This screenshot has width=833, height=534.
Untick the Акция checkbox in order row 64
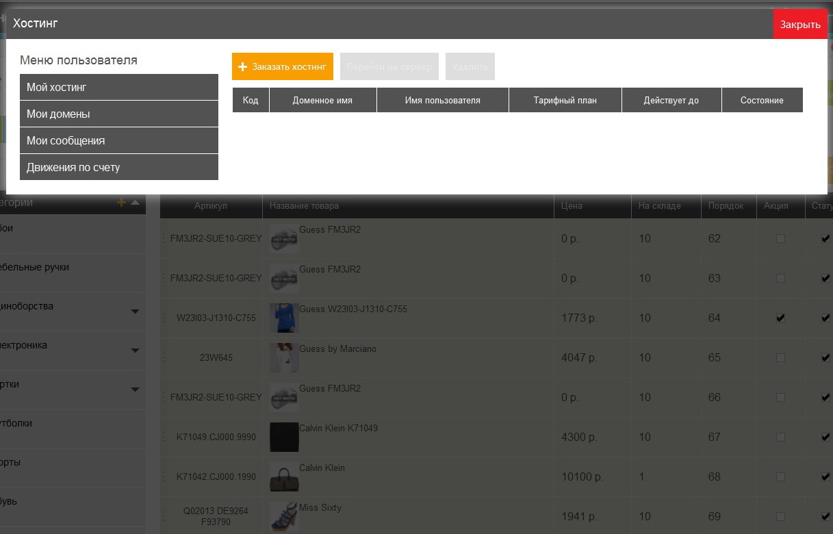(x=780, y=318)
